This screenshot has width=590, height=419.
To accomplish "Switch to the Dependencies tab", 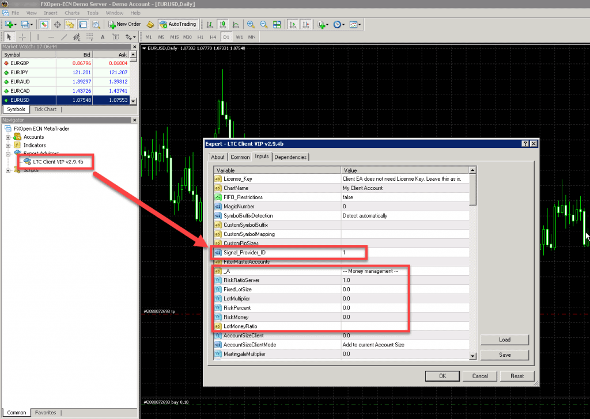I will (290, 157).
